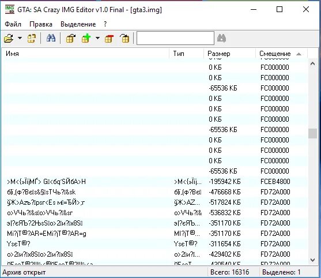The image size is (321, 278).
Task: Click the YsєТ®? entry in the Имя column
Action: click(x=18, y=244)
